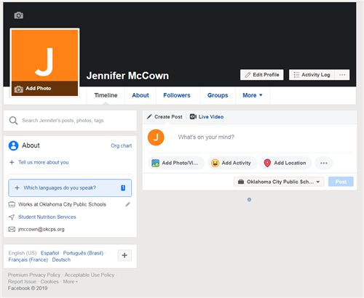Click the Live Video camera icon
364x298 pixels.
click(193, 117)
